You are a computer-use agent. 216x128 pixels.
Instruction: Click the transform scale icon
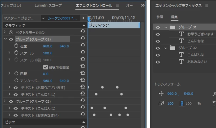pyautogui.click(x=161, y=103)
